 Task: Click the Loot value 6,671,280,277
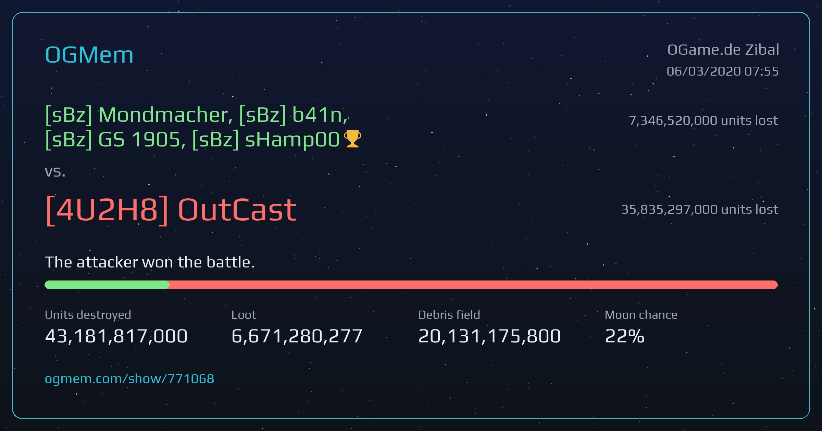click(x=297, y=336)
